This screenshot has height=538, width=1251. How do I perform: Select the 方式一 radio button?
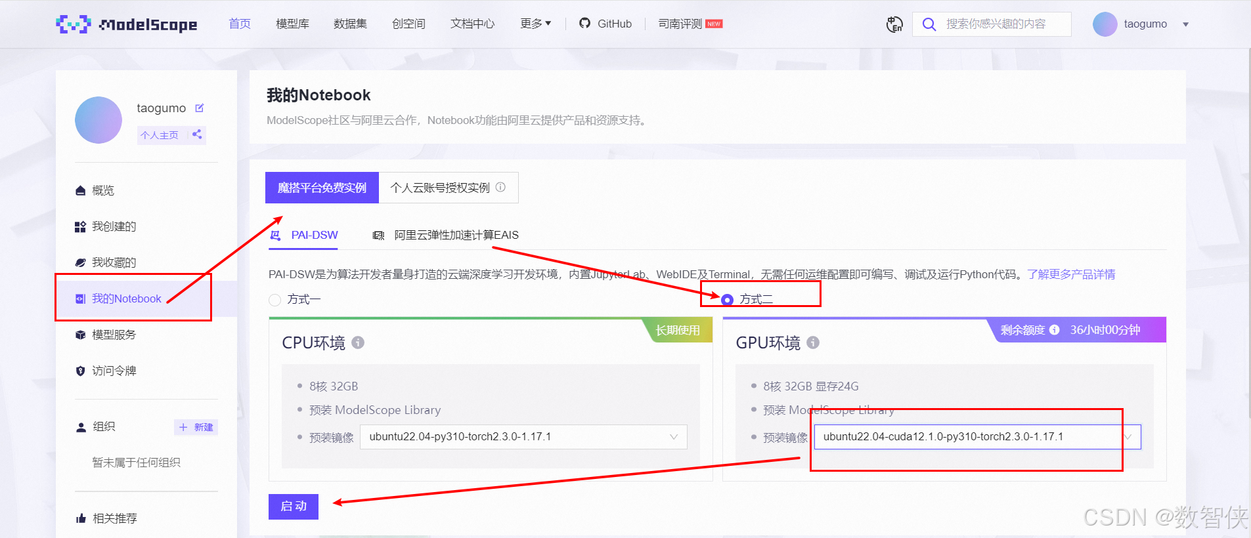tap(274, 300)
